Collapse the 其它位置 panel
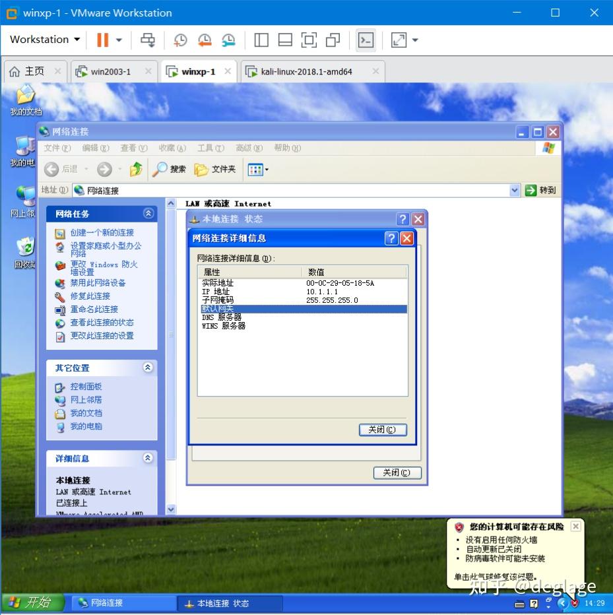Viewport: 613px width, 615px height. [148, 368]
